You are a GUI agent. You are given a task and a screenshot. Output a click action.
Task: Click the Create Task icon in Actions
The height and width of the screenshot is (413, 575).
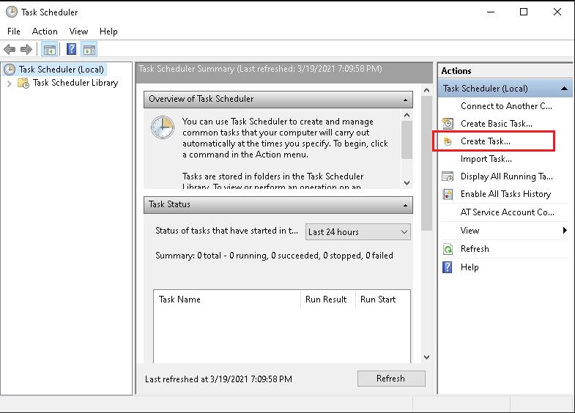coord(448,141)
